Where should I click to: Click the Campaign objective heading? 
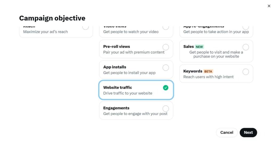point(52,18)
